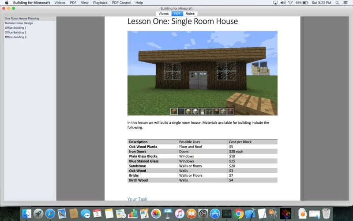Click the 'Your Task' heading

(x=137, y=199)
